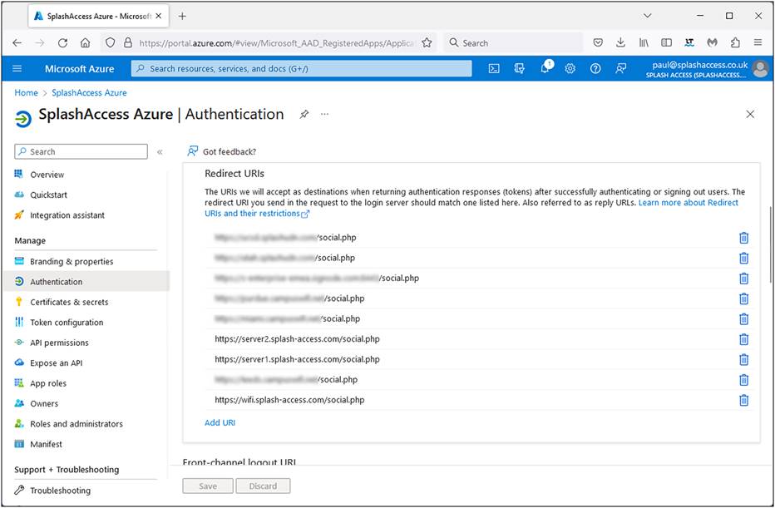This screenshot has height=508, width=775.
Task: Open the Azure Help question mark
Action: [x=595, y=69]
